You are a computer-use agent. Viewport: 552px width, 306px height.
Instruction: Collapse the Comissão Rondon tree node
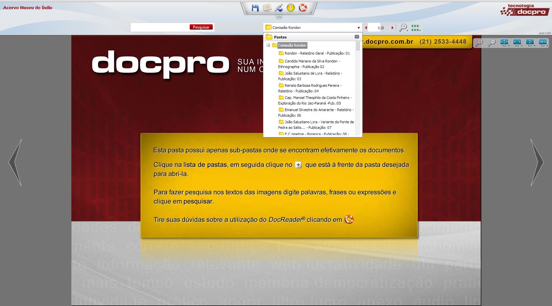(268, 45)
